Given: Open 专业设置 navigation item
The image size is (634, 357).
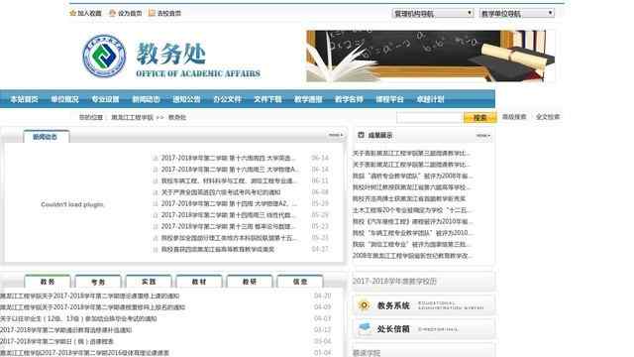Looking at the screenshot, I should (105, 99).
